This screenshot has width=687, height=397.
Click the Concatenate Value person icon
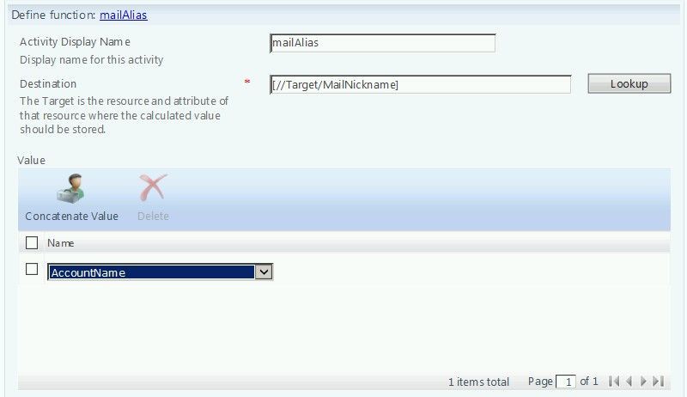[x=70, y=188]
